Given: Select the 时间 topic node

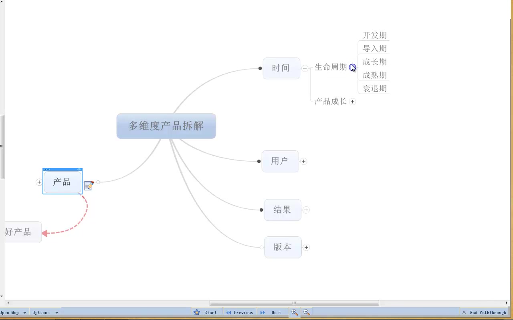Looking at the screenshot, I should tap(281, 68).
